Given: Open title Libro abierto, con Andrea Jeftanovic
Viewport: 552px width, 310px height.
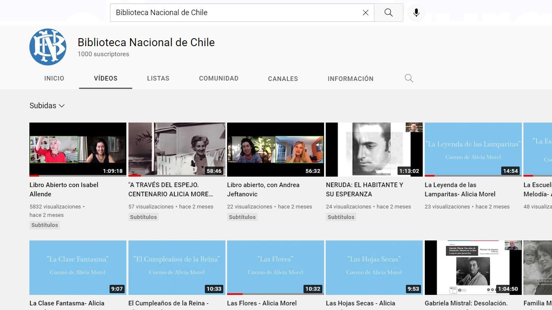Looking at the screenshot, I should [x=263, y=190].
